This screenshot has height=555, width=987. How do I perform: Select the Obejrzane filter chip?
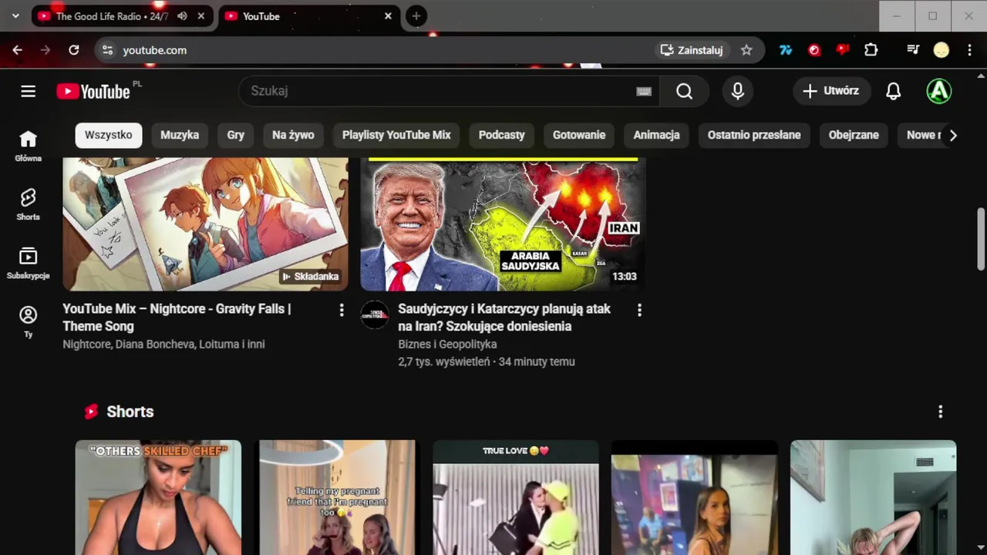click(x=854, y=135)
